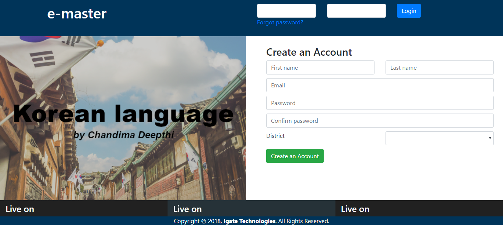Click the Confirm password field
Image resolution: width=503 pixels, height=226 pixels.
(x=380, y=121)
